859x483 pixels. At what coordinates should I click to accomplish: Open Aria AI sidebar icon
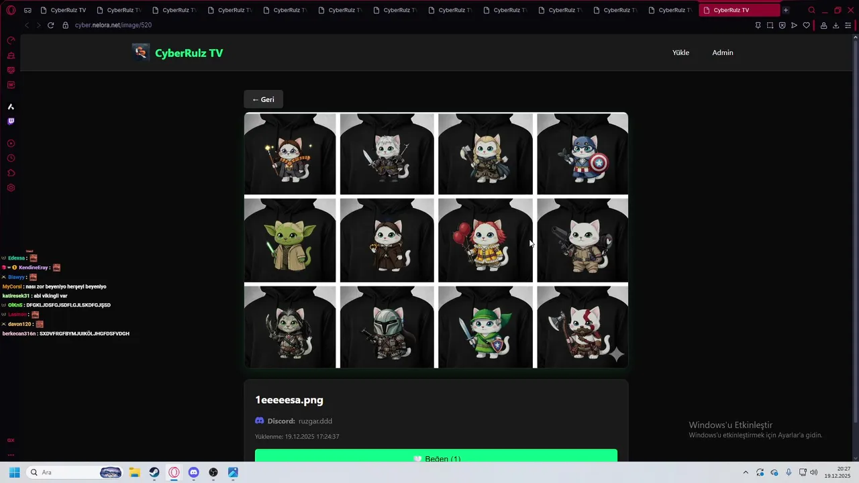point(11,107)
